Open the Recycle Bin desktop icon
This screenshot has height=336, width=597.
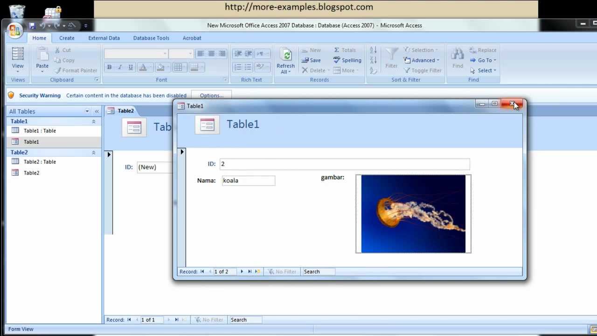(x=17, y=11)
